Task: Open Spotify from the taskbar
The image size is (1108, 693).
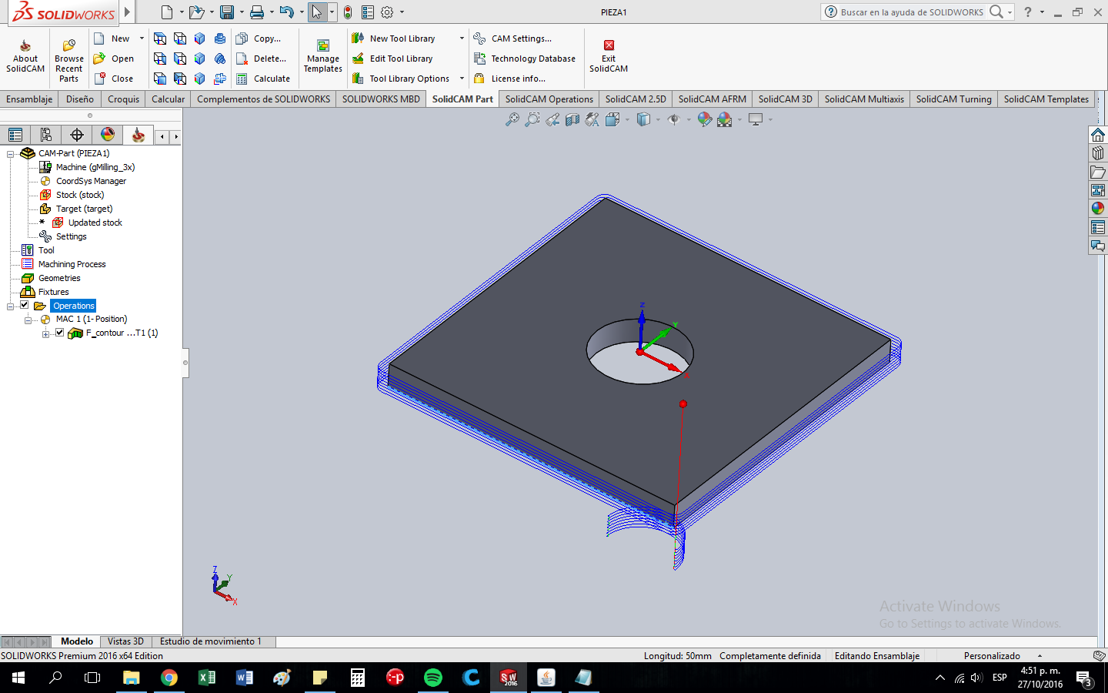Action: [x=433, y=678]
